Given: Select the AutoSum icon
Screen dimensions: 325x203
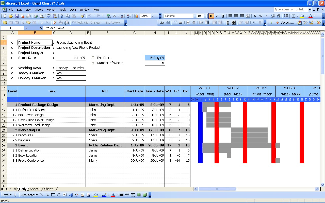Looking at the screenshot, I should (114, 16).
